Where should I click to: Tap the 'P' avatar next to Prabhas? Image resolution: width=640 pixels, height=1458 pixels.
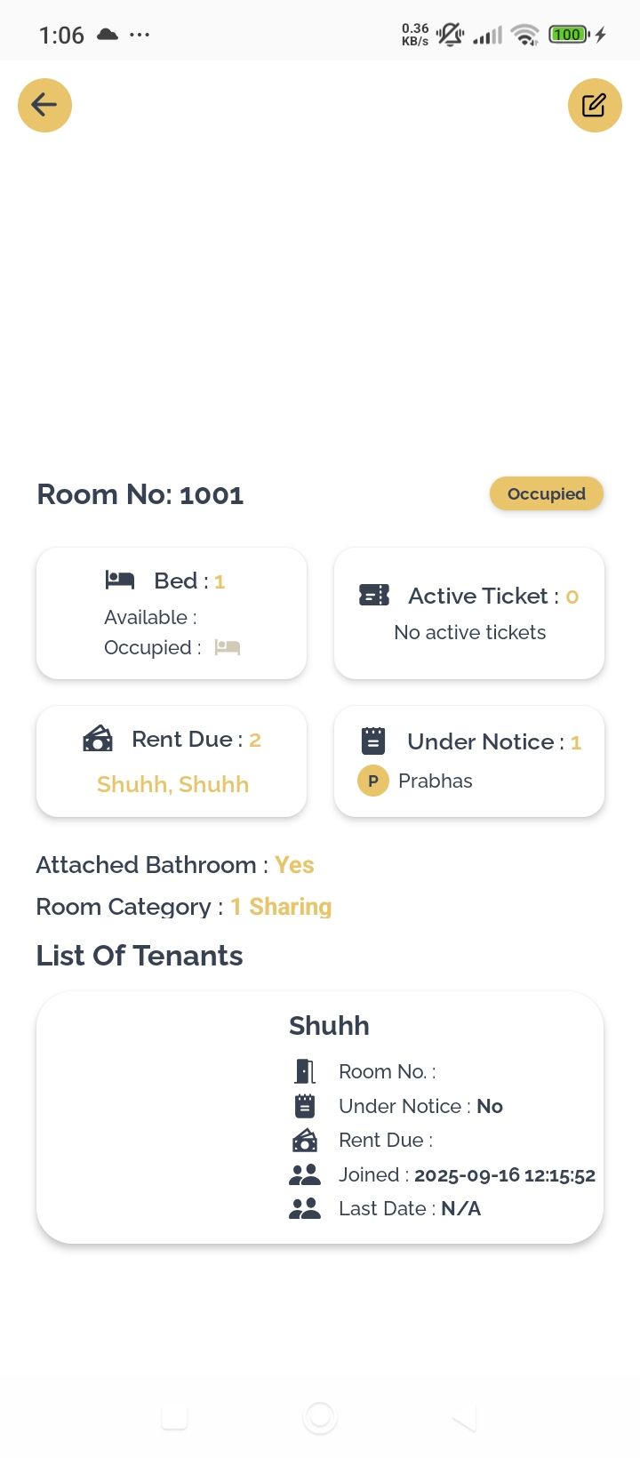[x=373, y=781]
